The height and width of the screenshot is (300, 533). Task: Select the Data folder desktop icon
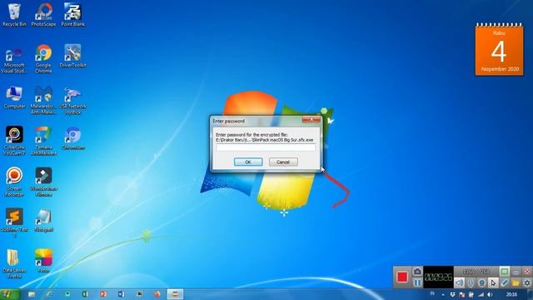click(14, 264)
